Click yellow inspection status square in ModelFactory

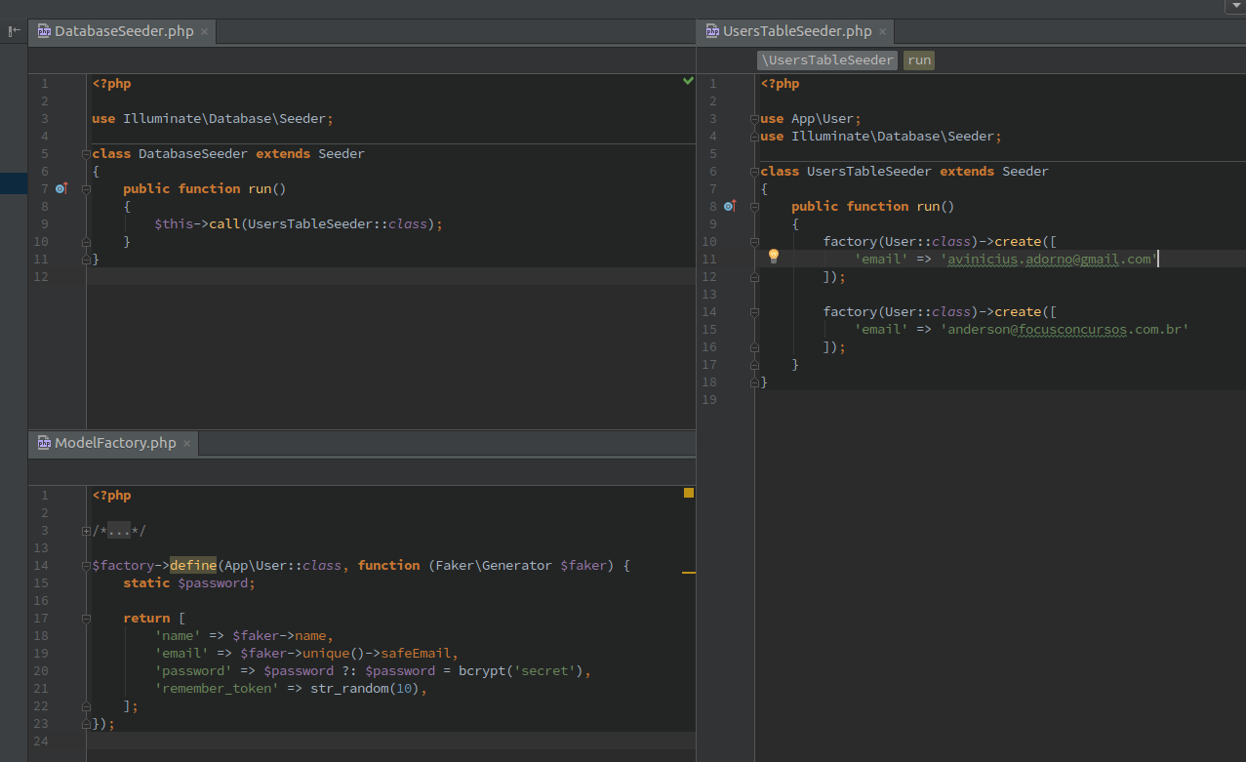coord(688,493)
